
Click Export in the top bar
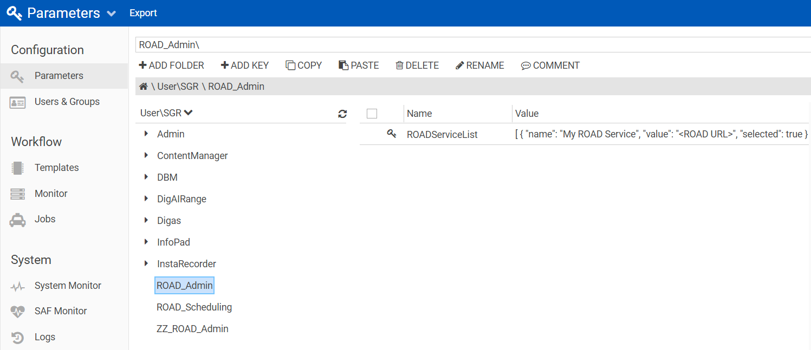(143, 13)
